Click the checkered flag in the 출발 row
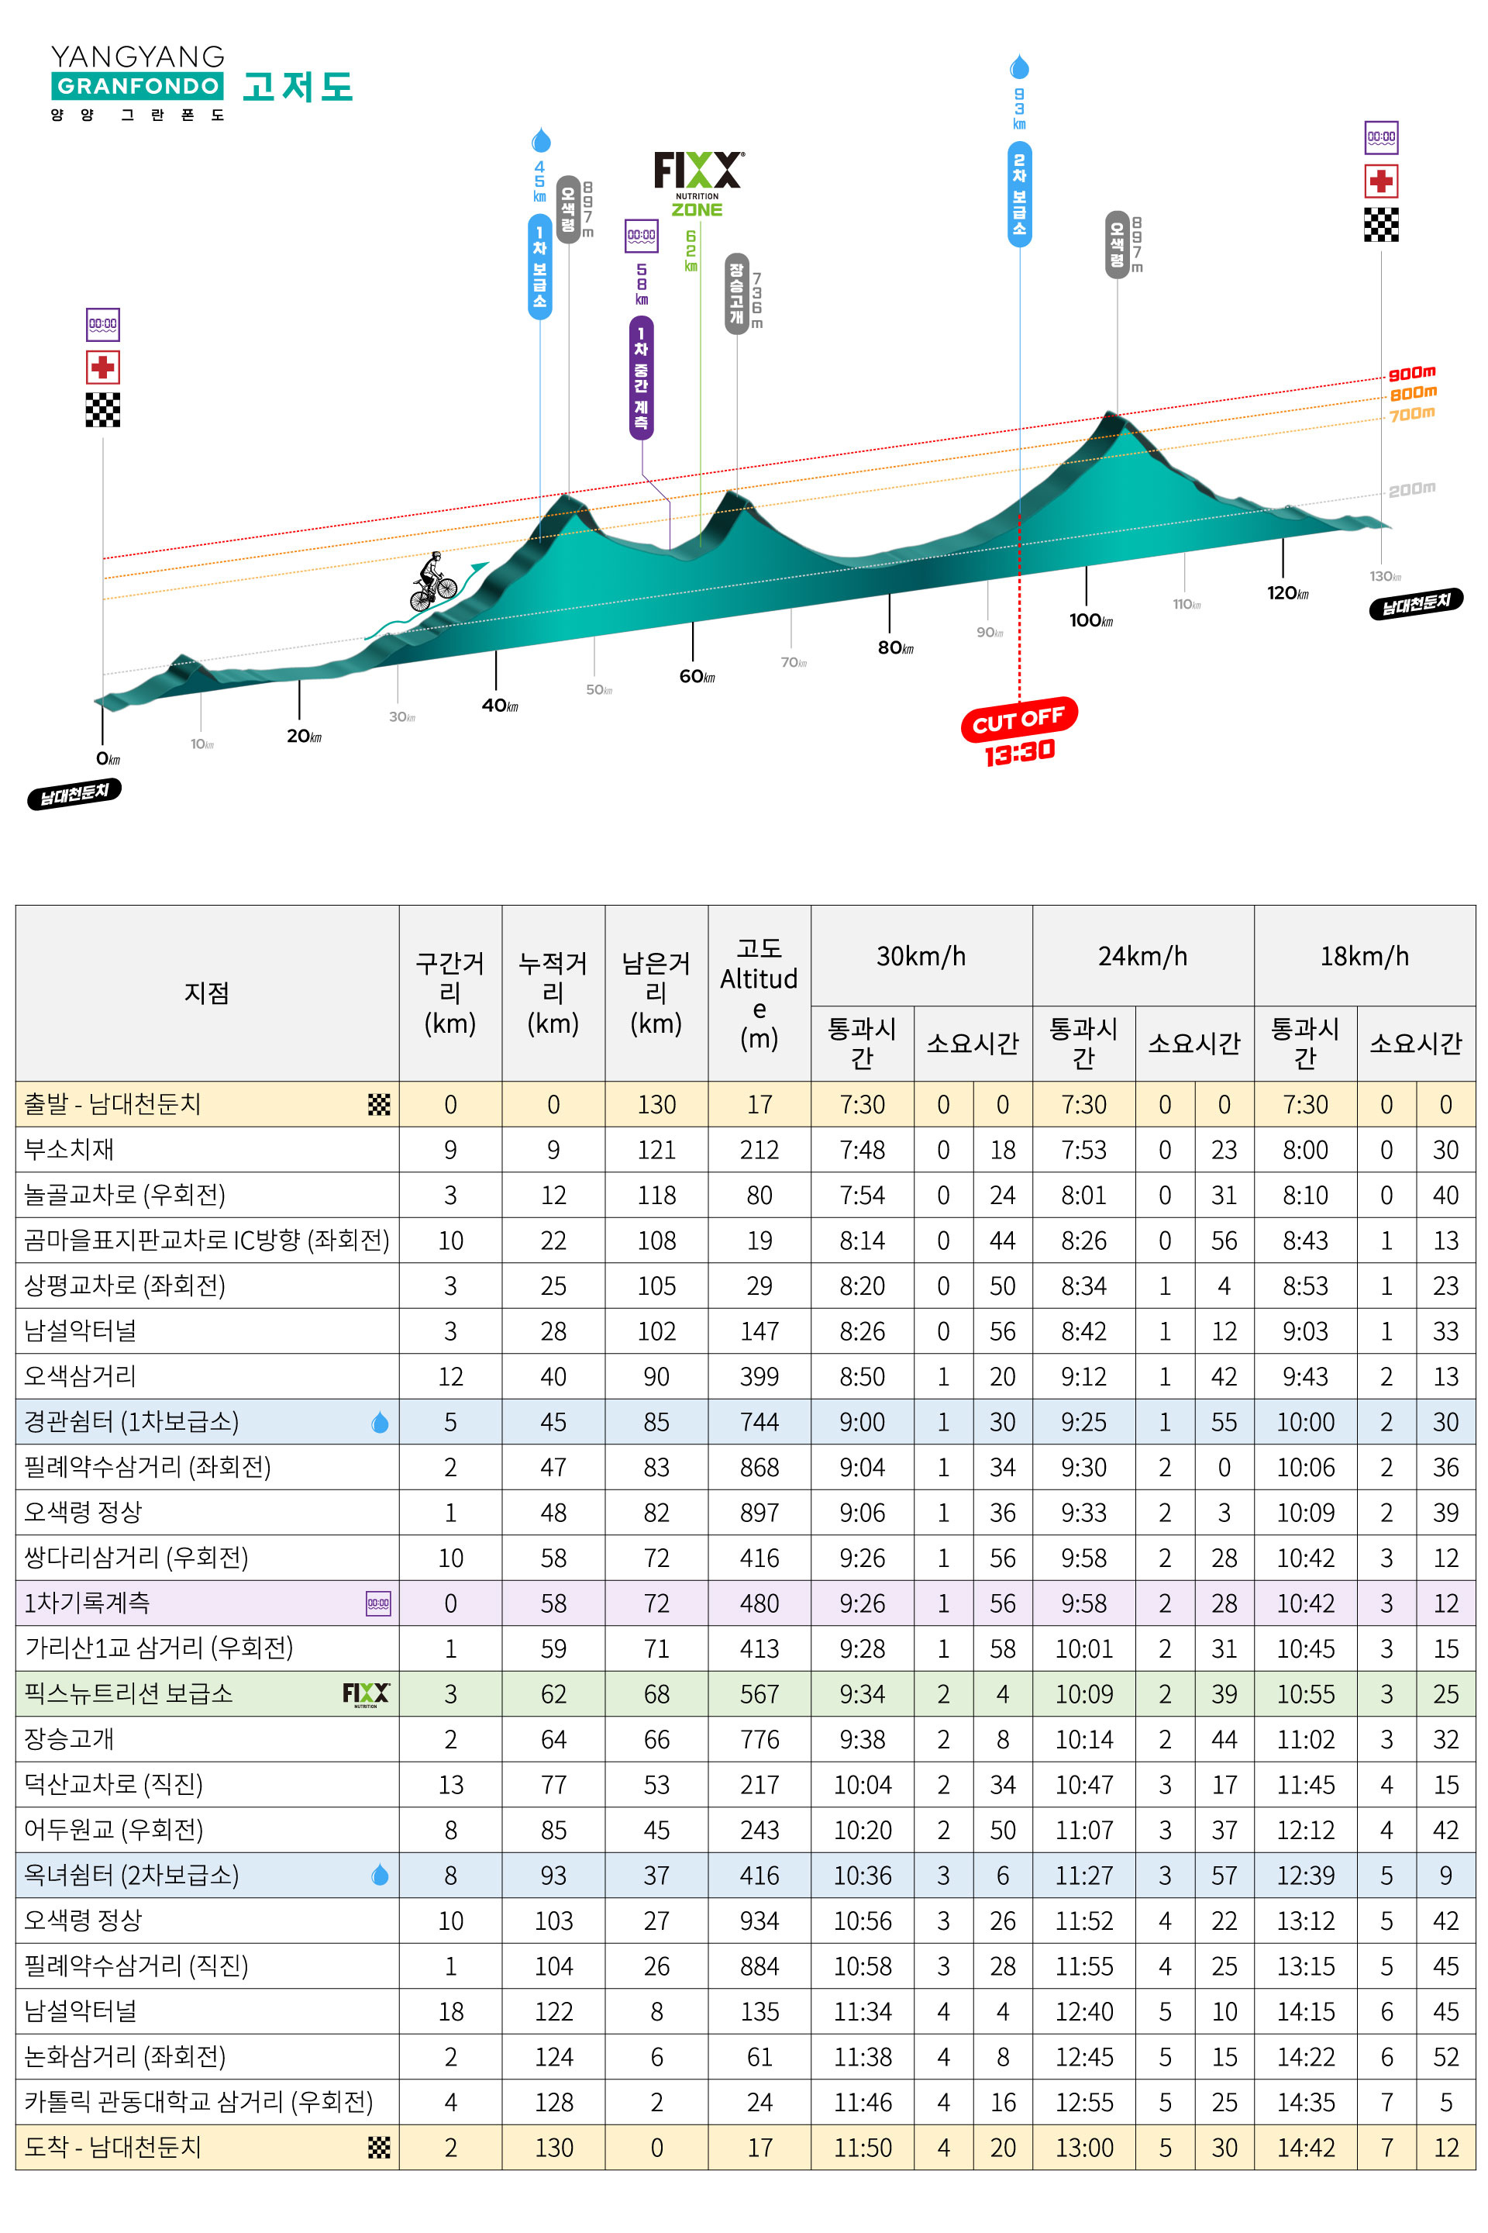The width and height of the screenshot is (1488, 2233). (x=379, y=1104)
